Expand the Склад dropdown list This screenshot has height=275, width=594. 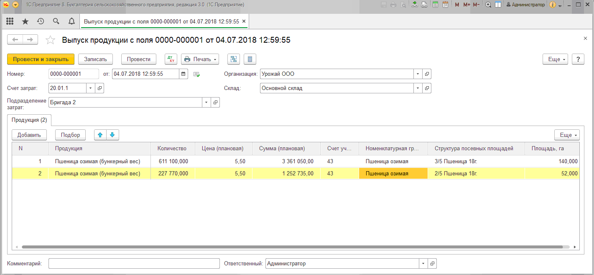pyautogui.click(x=418, y=88)
